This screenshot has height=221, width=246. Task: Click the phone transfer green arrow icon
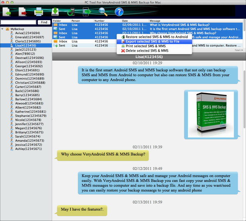click(87, 12)
